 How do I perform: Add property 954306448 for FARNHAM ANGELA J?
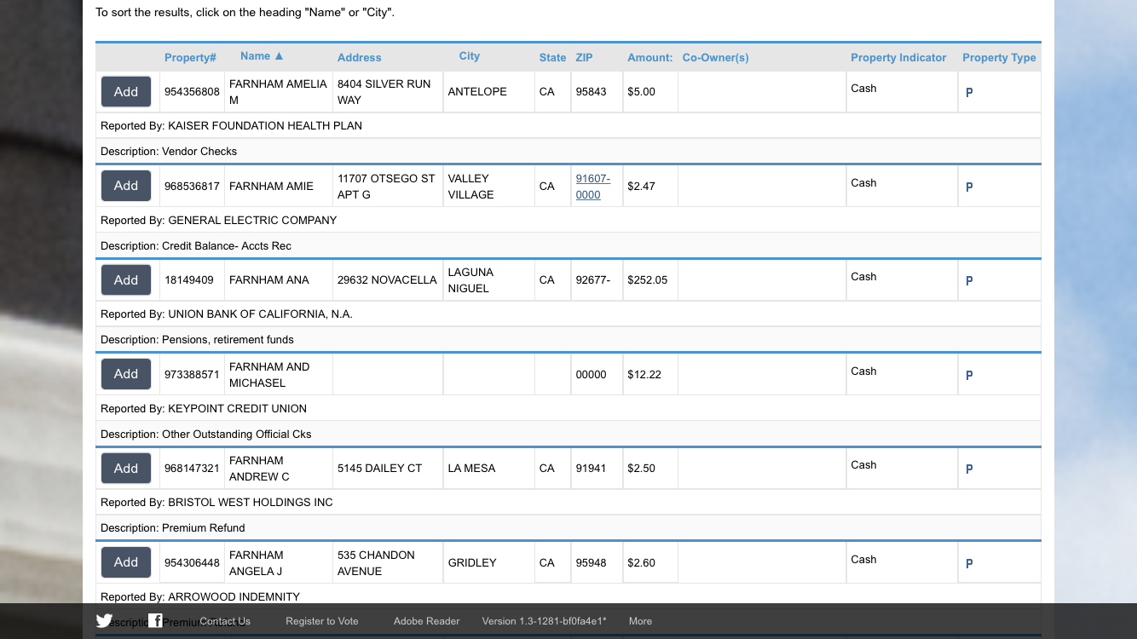126,562
